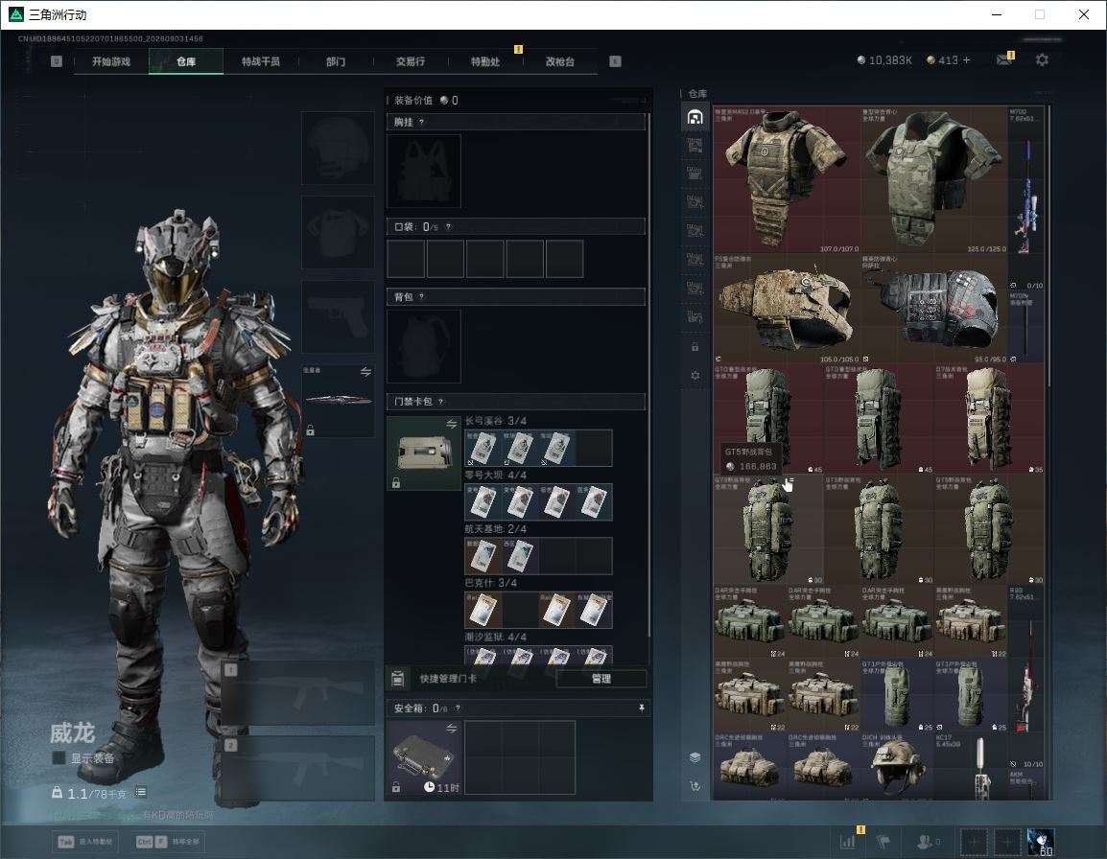1107x859 pixels.
Task: Add currency via the plus next to 413
Action: [967, 60]
